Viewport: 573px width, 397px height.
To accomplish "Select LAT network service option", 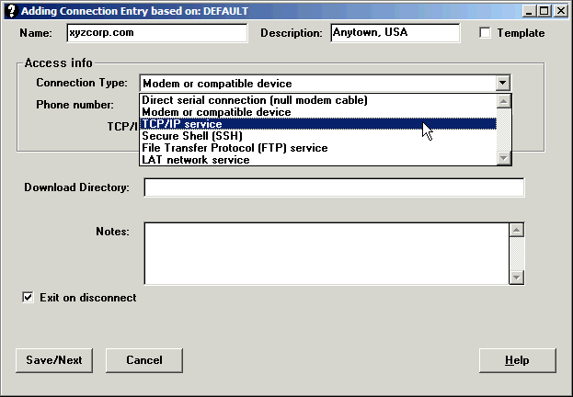I will point(195,159).
